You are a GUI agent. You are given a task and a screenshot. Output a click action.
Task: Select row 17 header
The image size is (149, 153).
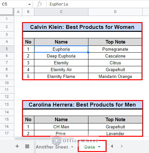tap(7, 133)
